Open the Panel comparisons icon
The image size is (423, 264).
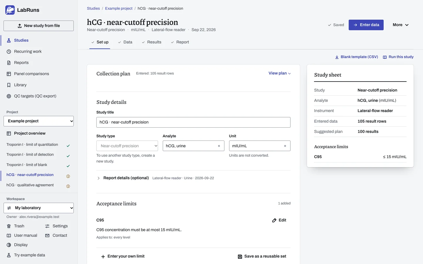(9, 74)
